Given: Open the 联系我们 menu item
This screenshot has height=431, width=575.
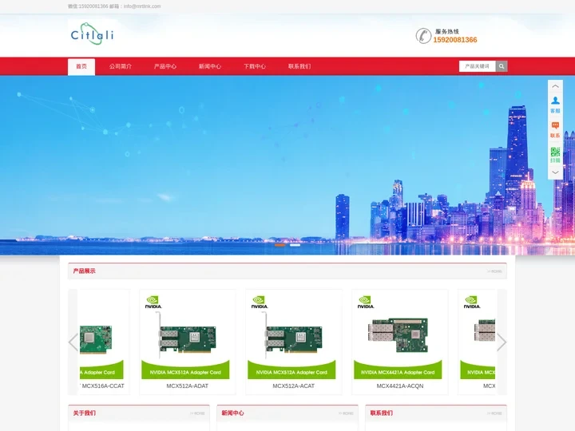Looking at the screenshot, I should (299, 66).
